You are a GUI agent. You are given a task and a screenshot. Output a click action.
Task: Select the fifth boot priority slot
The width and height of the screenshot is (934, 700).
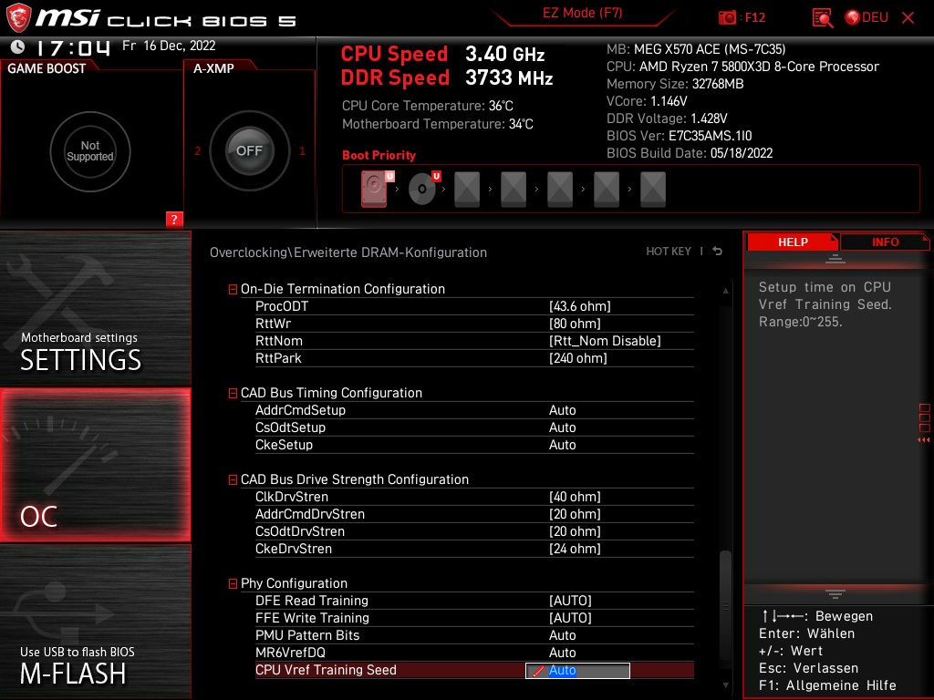point(560,190)
